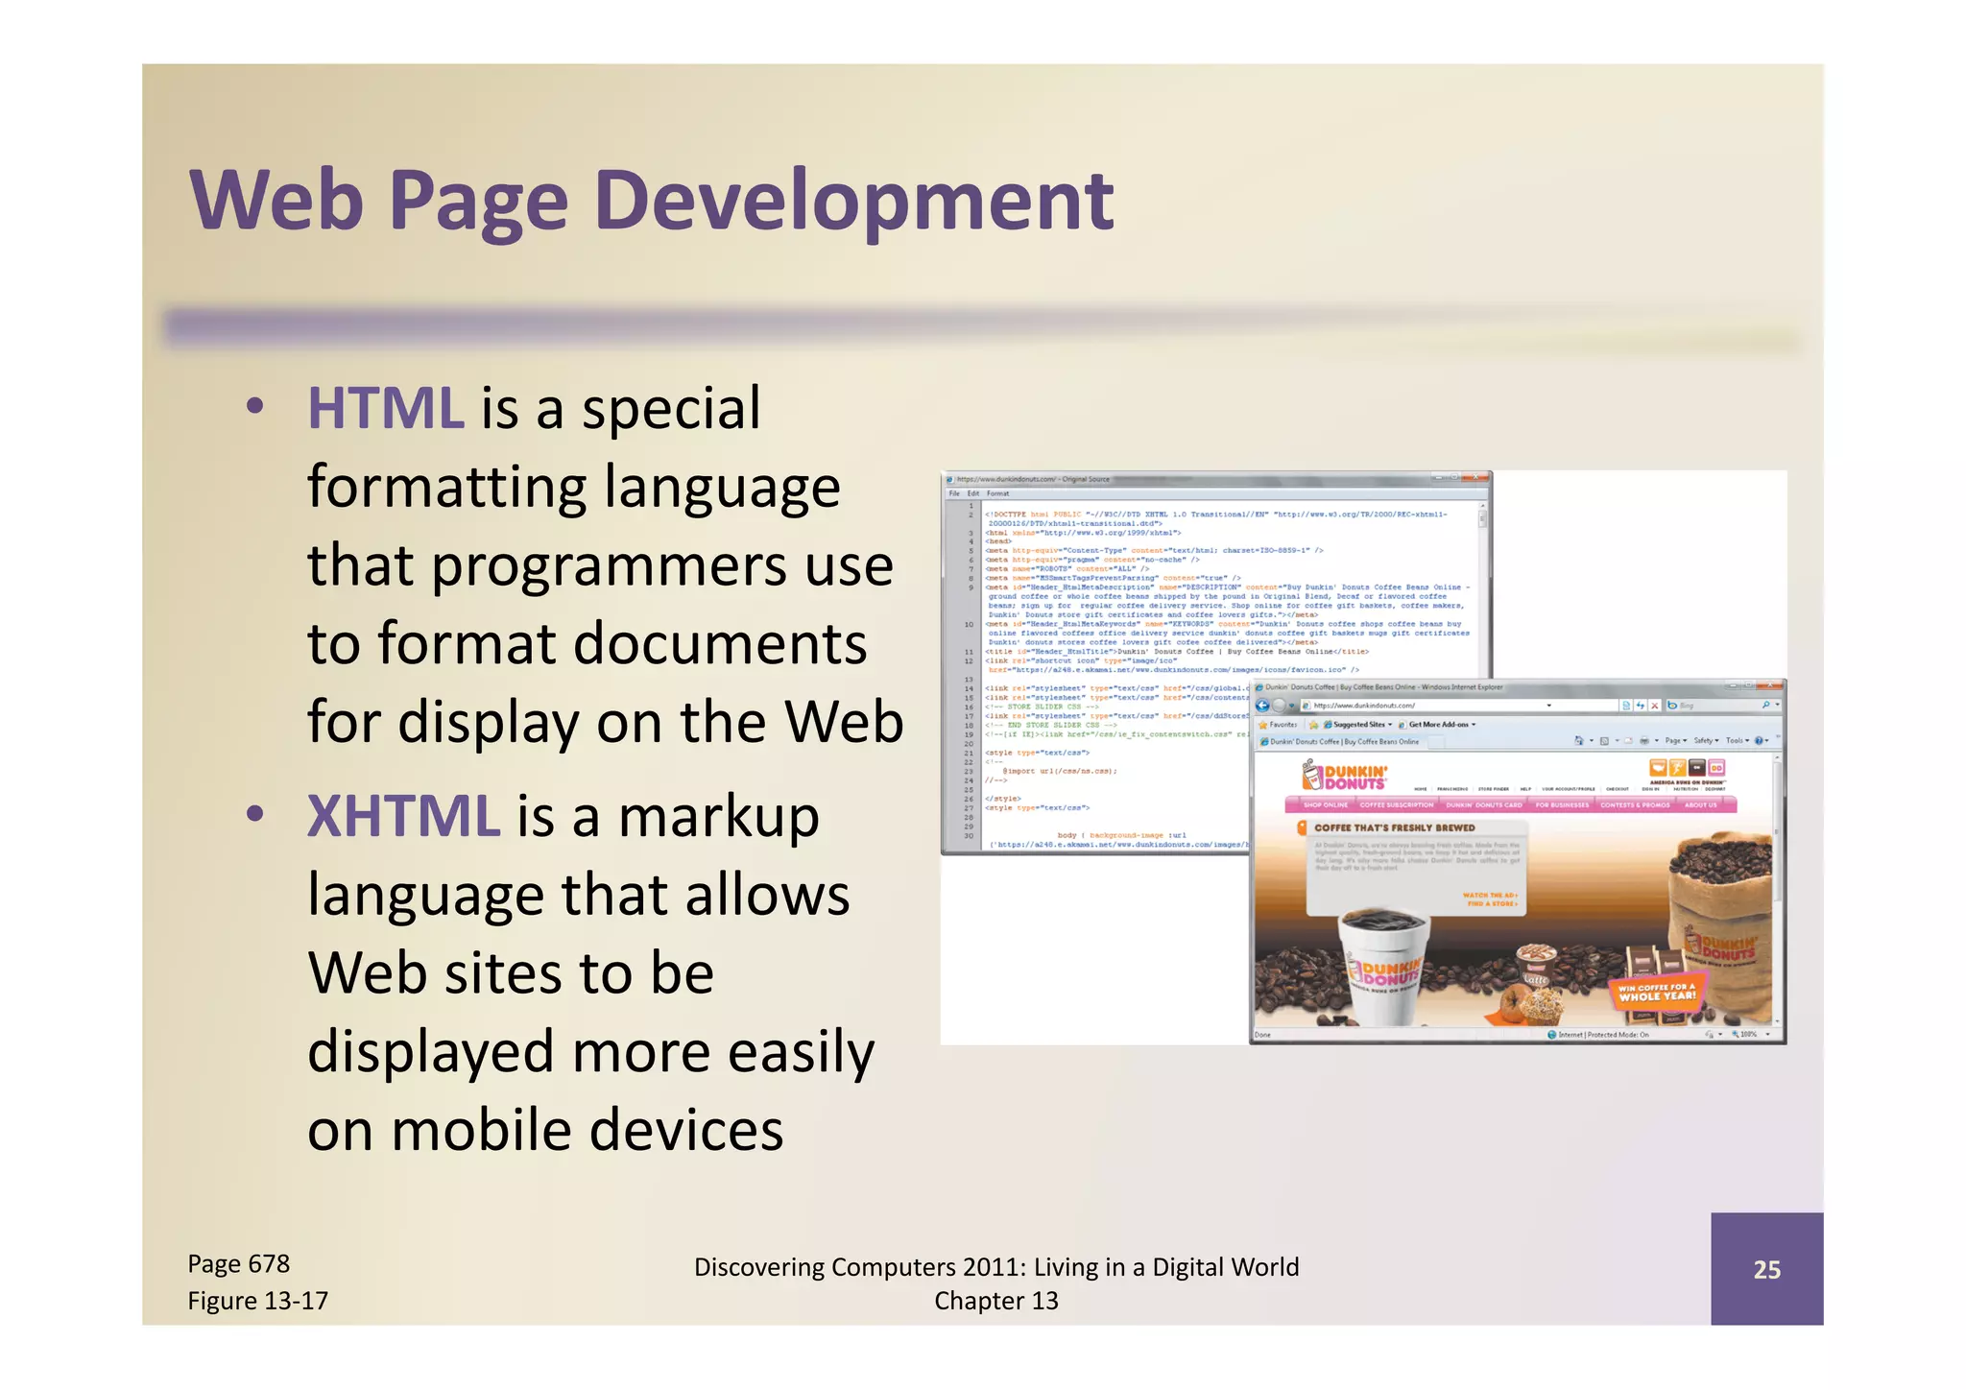Open the Format menu in Original Source window
The image size is (1966, 1390).
998,493
